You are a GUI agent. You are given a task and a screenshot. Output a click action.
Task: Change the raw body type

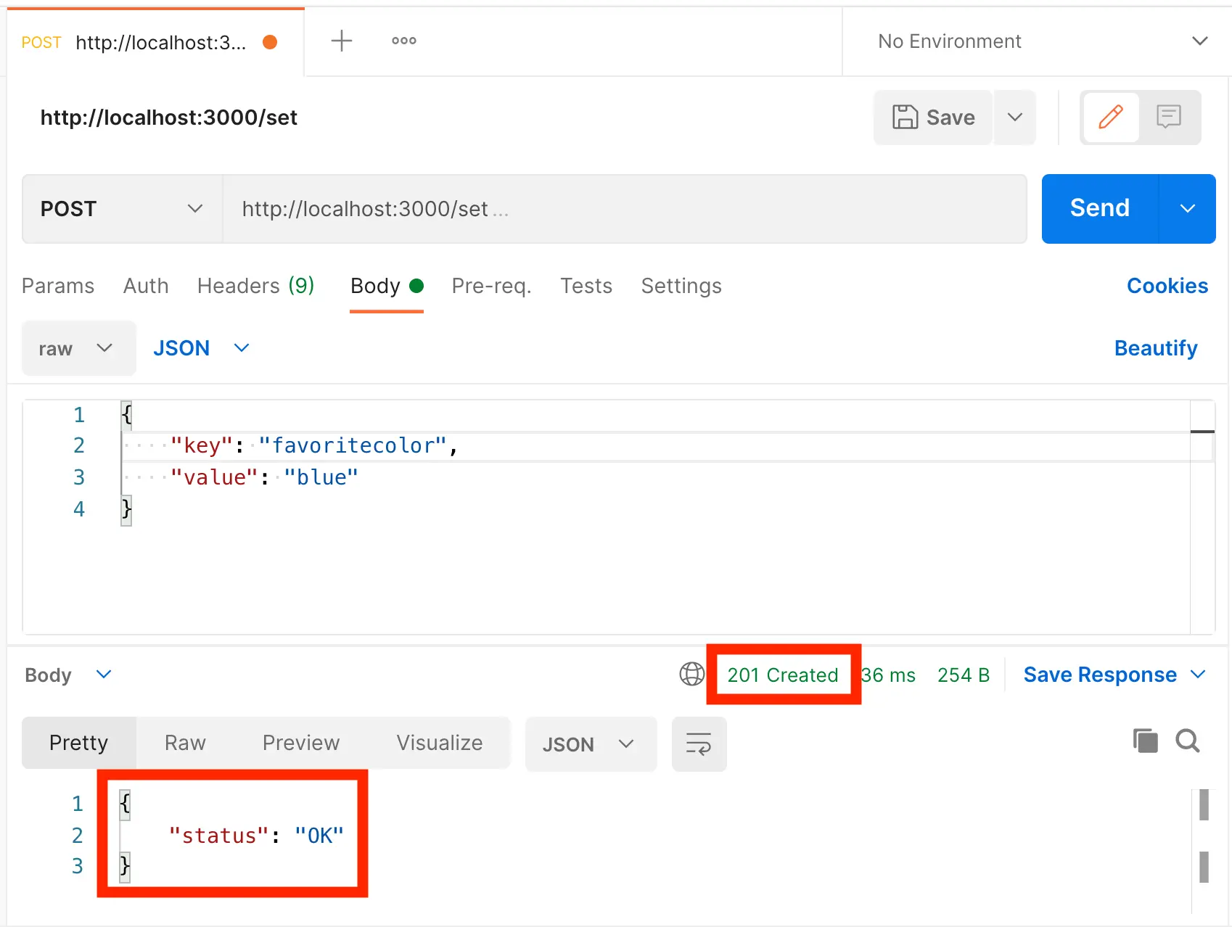(78, 348)
